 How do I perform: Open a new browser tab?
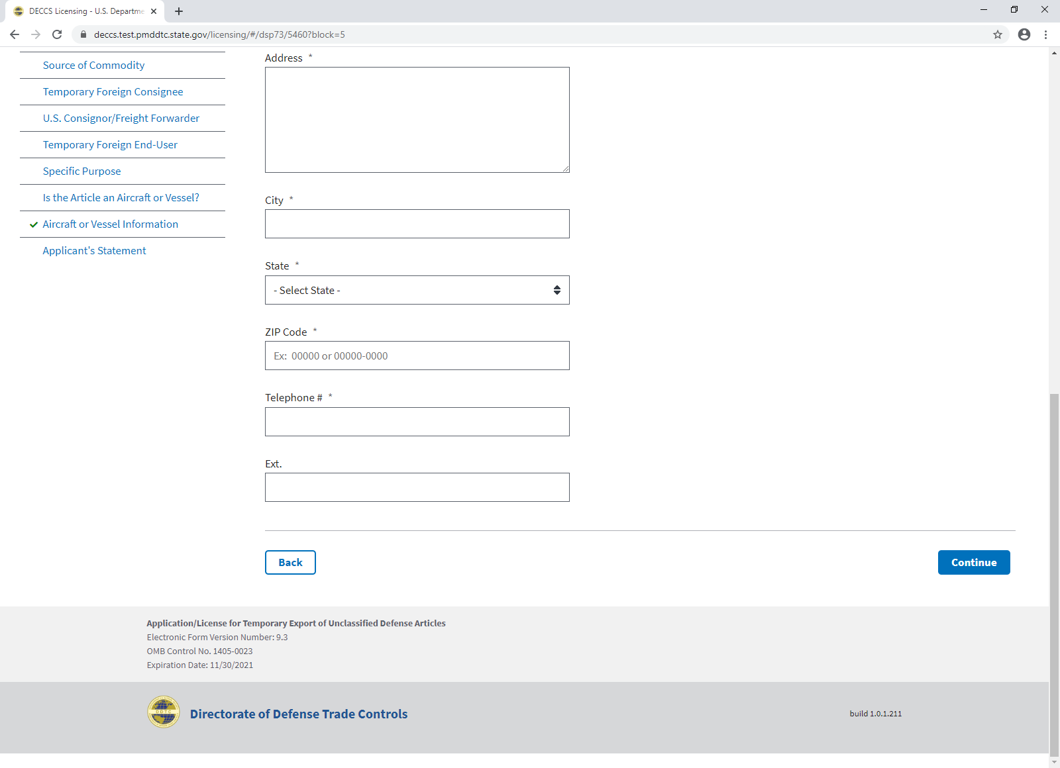pyautogui.click(x=179, y=11)
